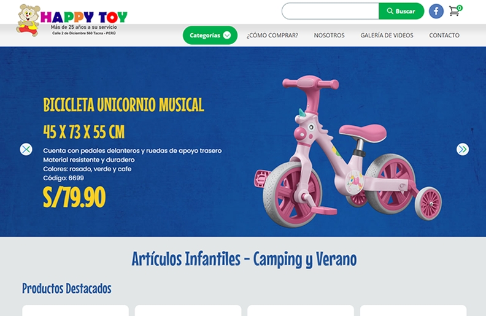Focus the product search text field
486x316 pixels.
[x=330, y=11]
